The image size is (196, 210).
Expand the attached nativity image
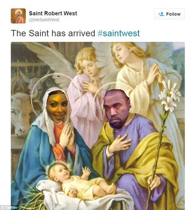98,126
